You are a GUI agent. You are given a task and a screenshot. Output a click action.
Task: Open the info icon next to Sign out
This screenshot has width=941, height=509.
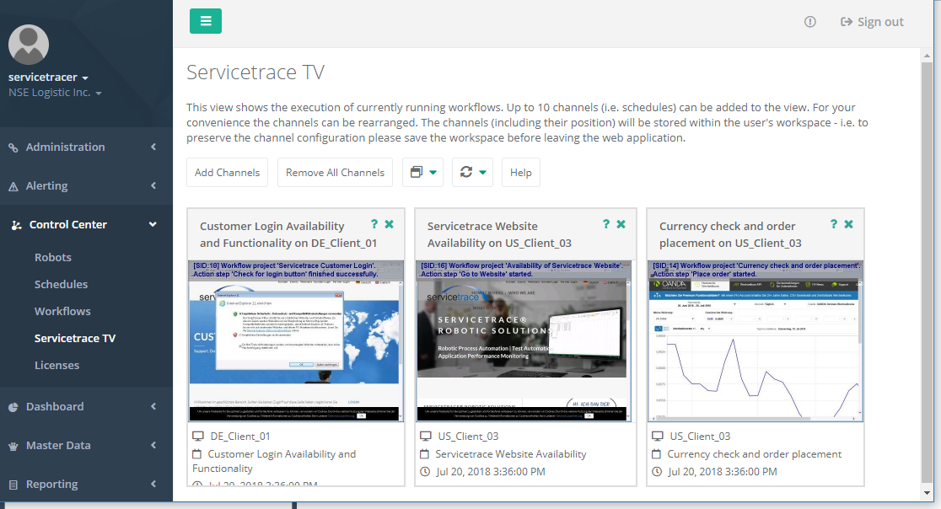[x=810, y=22]
